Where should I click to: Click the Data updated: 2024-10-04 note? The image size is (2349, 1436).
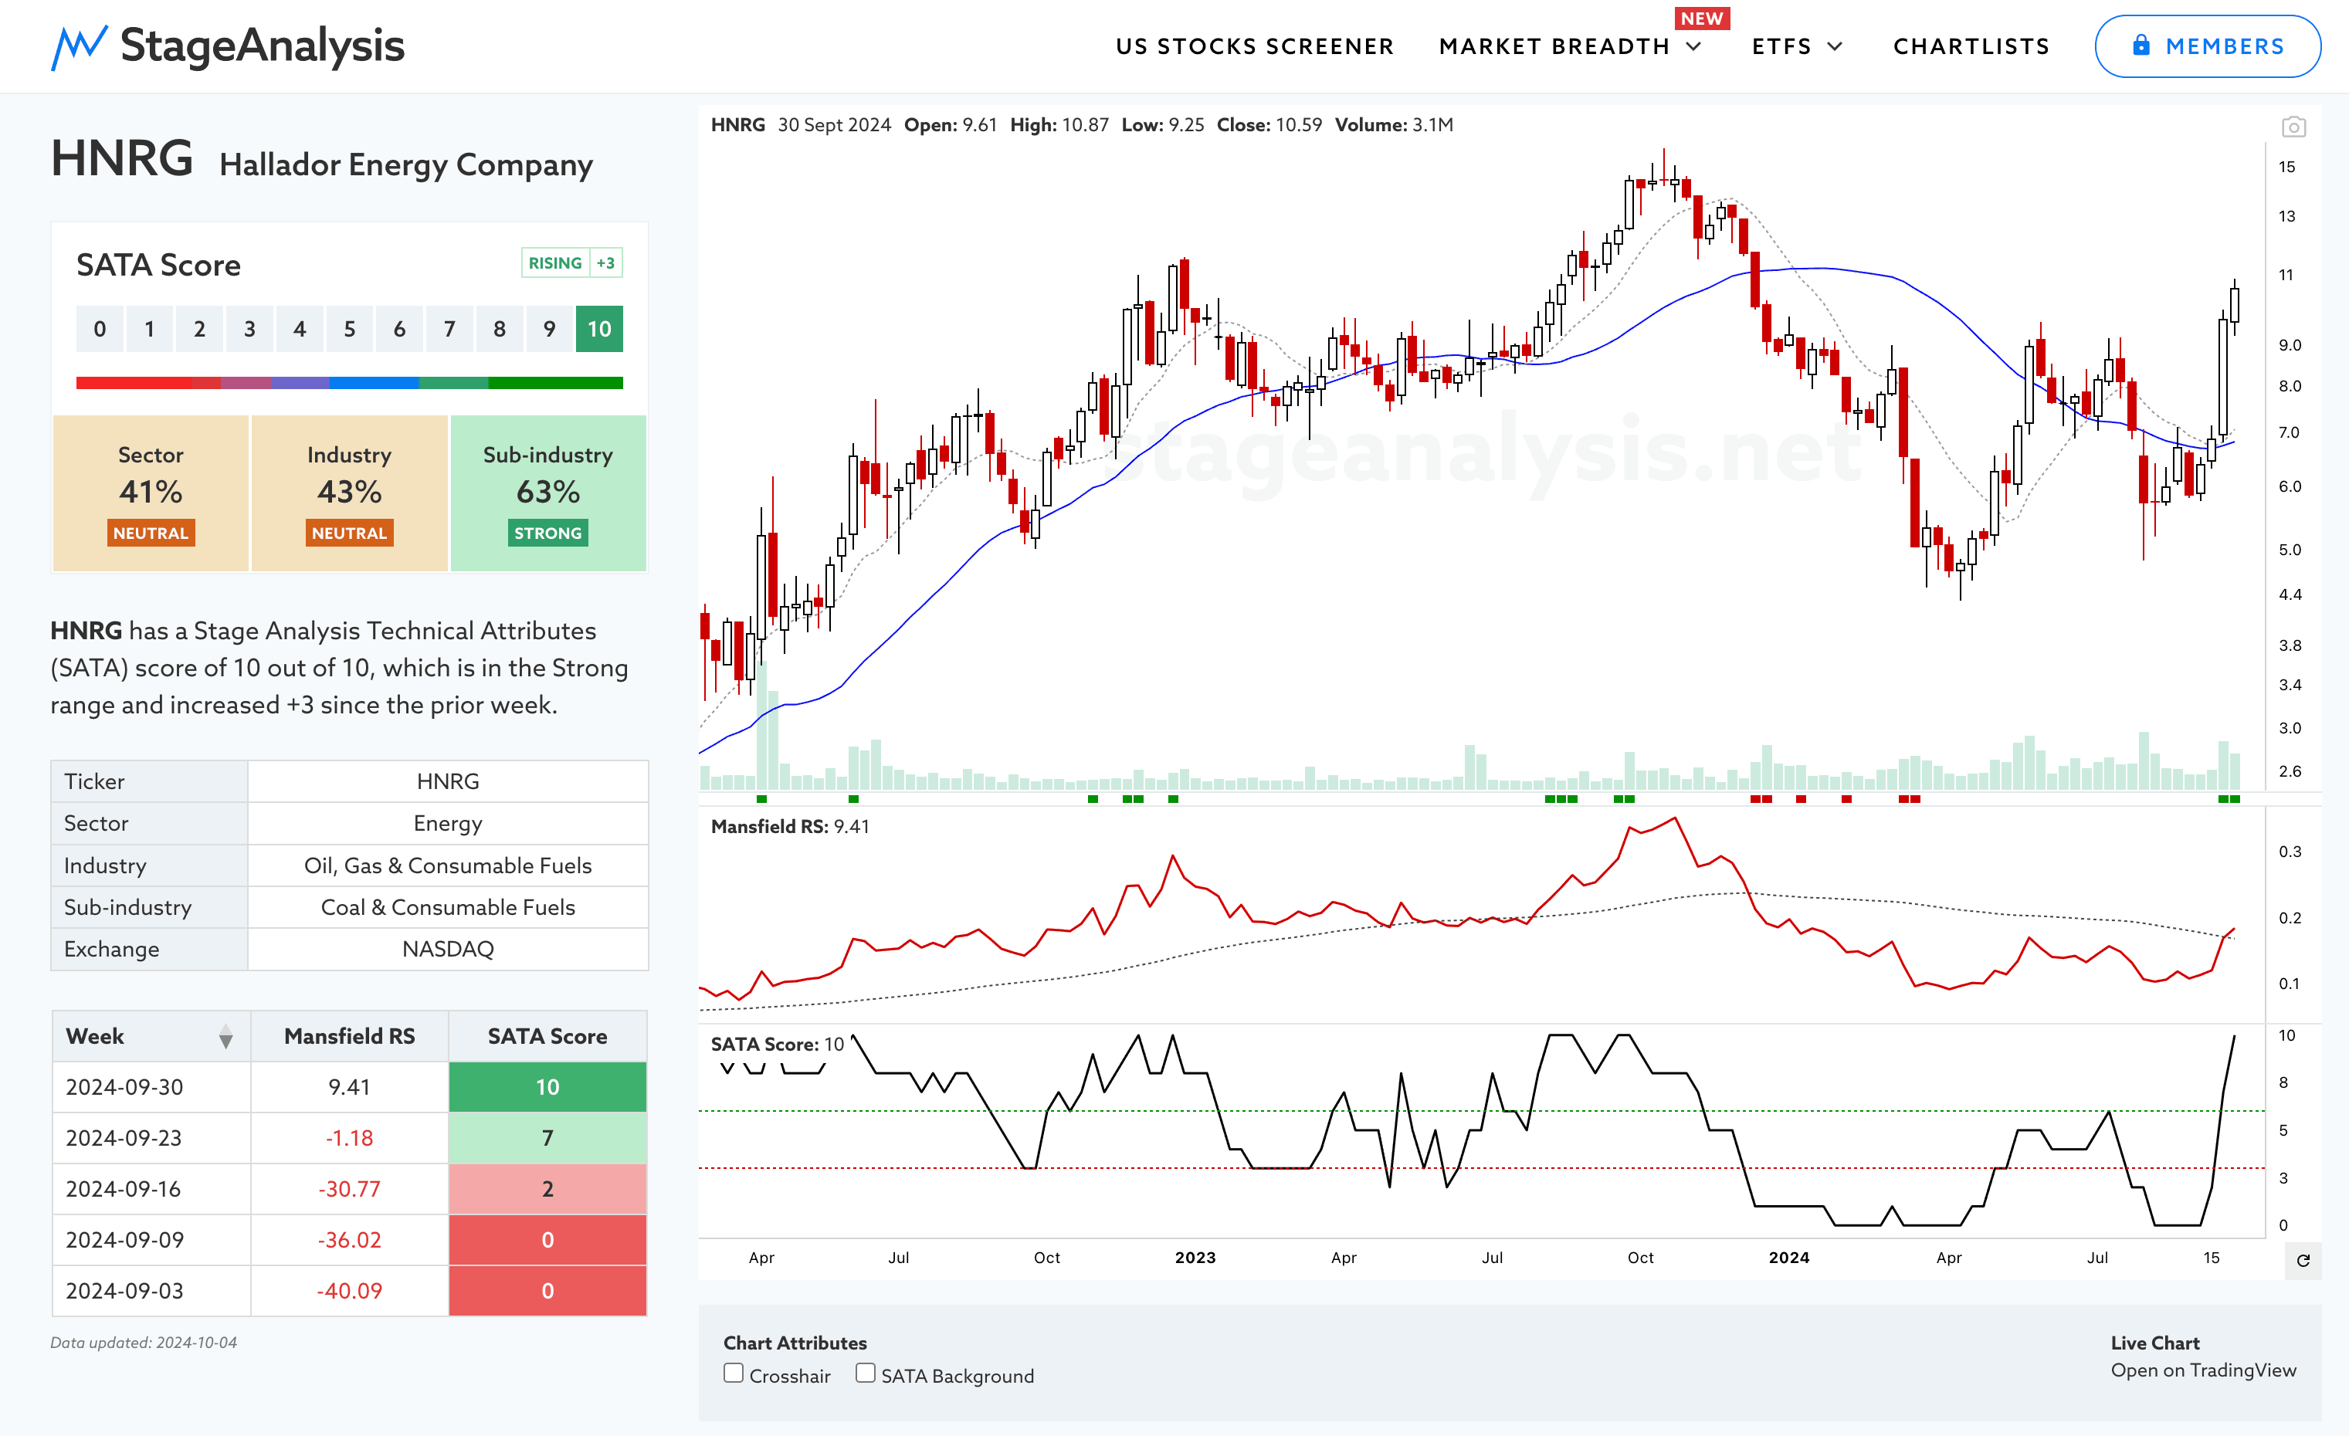point(144,1343)
